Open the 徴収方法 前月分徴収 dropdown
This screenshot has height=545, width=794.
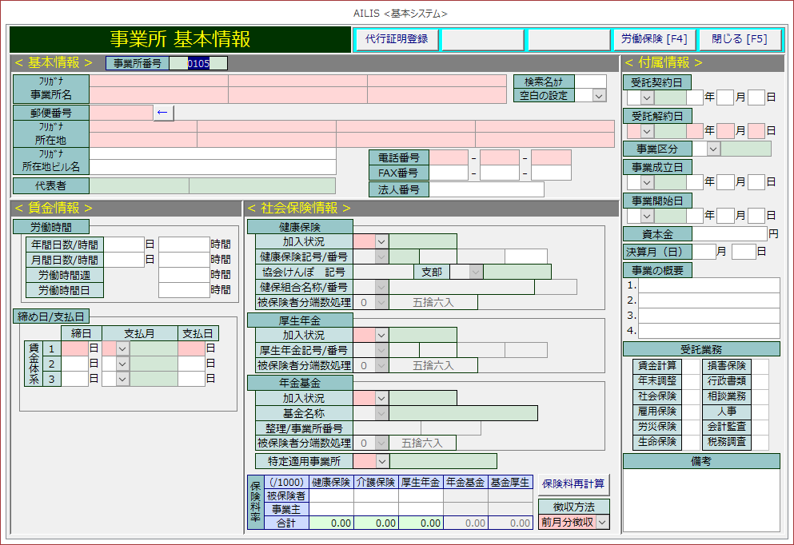[602, 522]
